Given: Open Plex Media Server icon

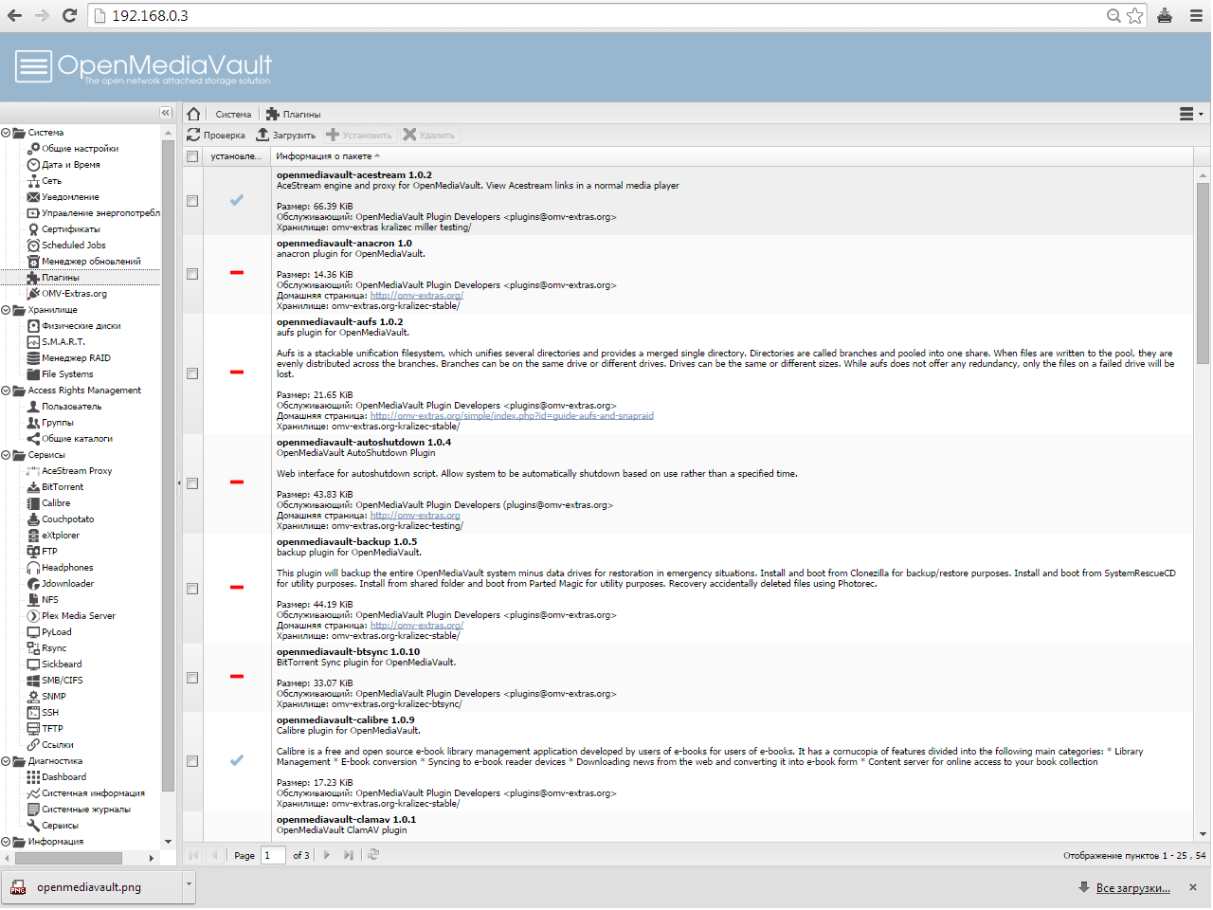Looking at the screenshot, I should point(33,616).
